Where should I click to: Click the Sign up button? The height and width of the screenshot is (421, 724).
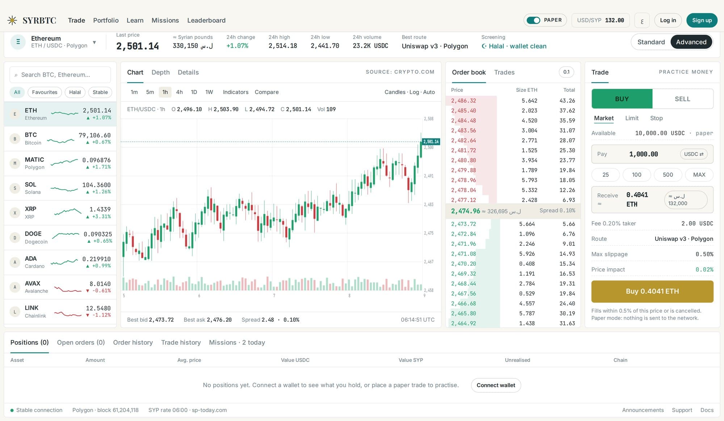click(x=702, y=20)
